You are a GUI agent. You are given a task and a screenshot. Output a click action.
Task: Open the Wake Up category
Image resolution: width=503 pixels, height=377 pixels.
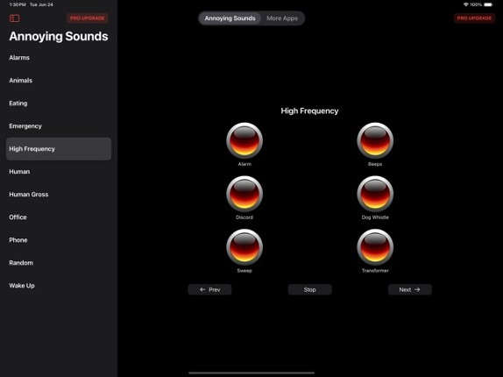(59, 286)
